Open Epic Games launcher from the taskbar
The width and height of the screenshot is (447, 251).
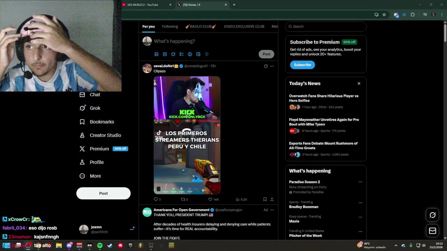(x=131, y=245)
